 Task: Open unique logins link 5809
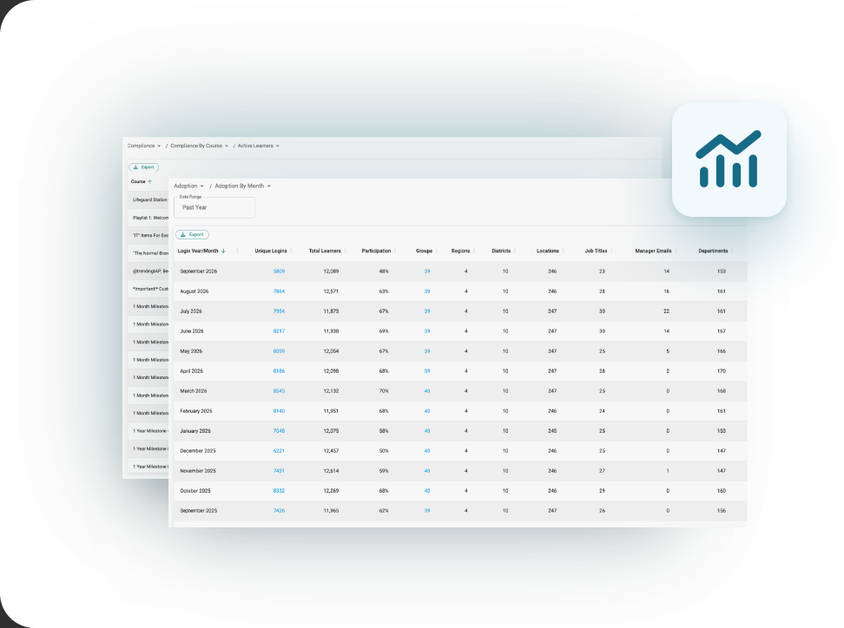click(x=279, y=271)
